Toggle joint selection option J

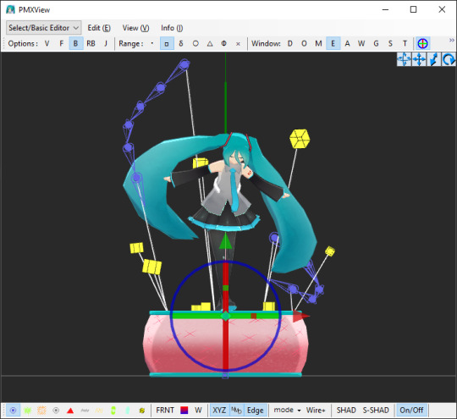pos(106,44)
